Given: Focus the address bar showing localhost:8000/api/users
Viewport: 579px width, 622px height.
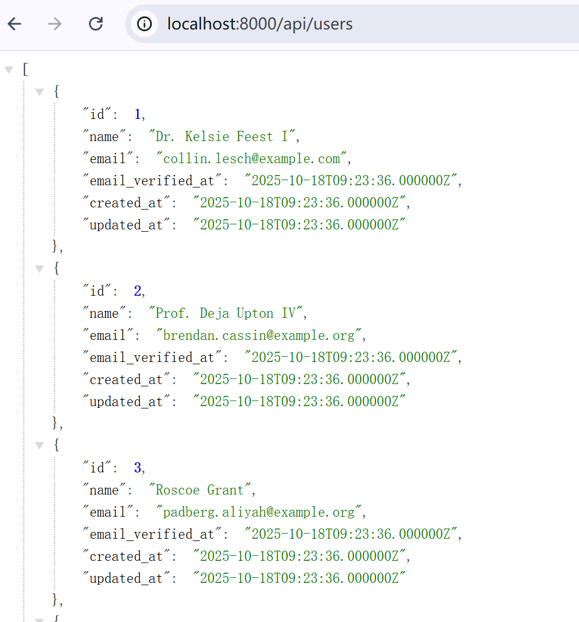Looking at the screenshot, I should [x=353, y=24].
